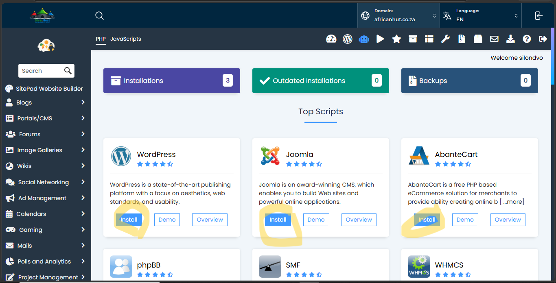Click the play demos icon

tap(380, 39)
